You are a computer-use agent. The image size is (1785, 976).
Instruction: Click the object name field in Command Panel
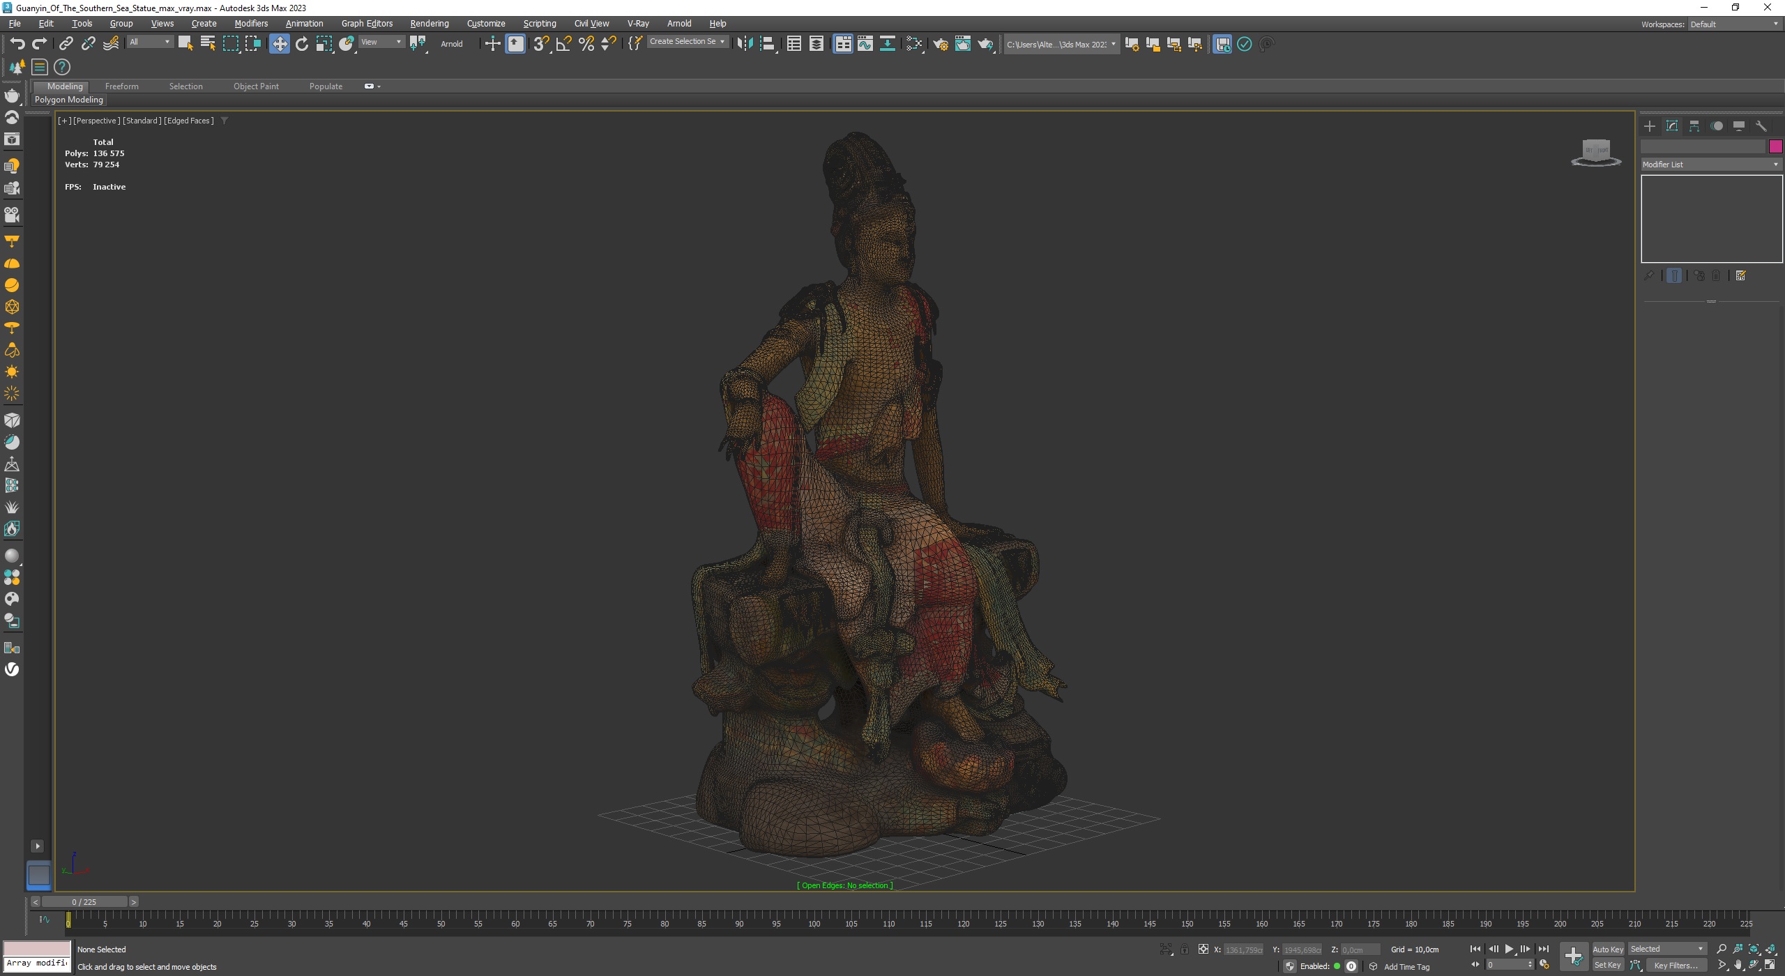[x=1703, y=146]
